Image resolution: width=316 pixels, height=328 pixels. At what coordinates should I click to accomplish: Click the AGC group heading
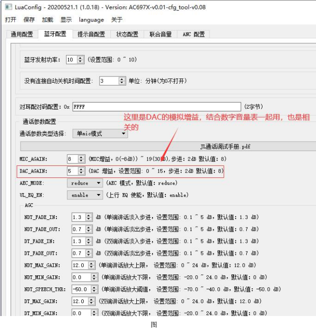[x=29, y=205]
